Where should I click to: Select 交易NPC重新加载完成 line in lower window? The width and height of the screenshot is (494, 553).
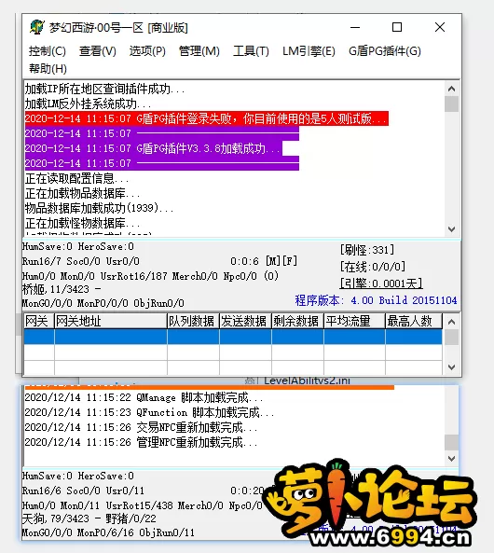141,427
